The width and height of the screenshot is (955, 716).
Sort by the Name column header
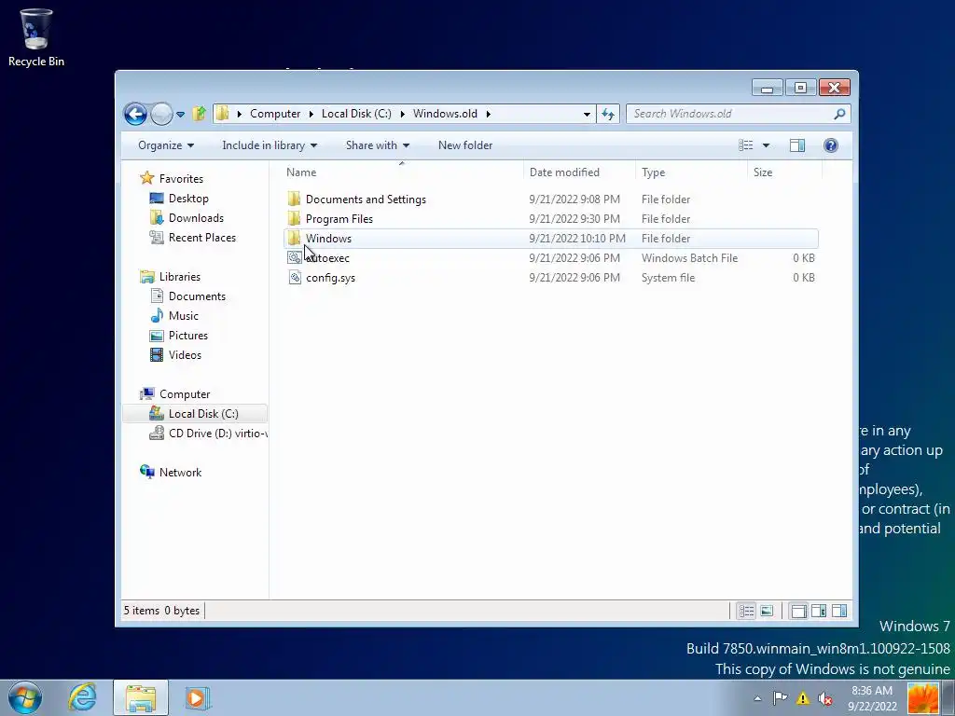tap(401, 172)
